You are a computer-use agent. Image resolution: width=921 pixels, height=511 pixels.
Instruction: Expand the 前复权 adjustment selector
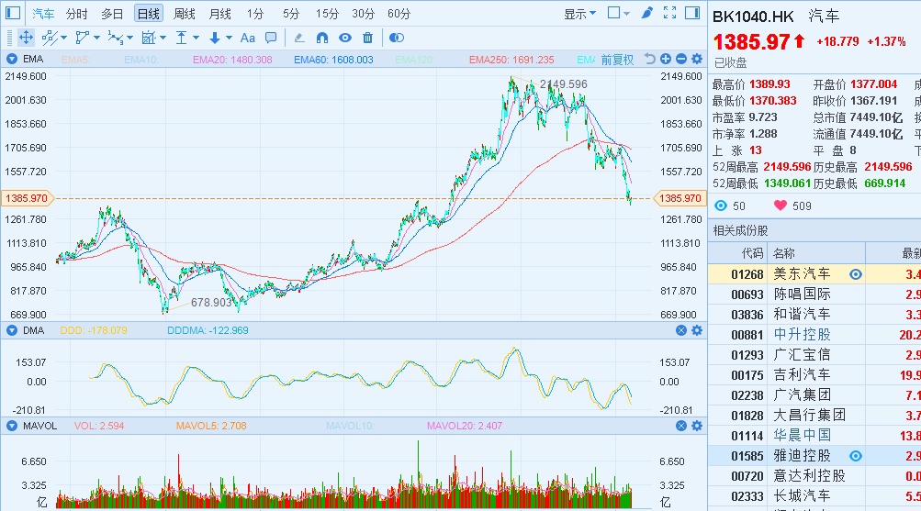click(617, 60)
